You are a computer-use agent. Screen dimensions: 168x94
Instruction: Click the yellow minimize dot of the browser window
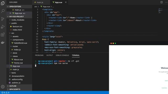coord(113,43)
